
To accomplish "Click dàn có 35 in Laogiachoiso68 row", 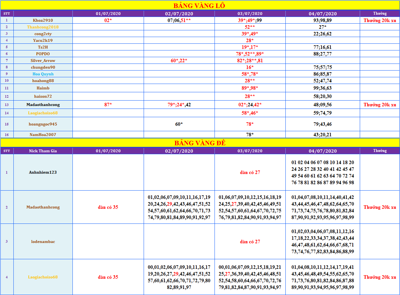I will point(108,277).
